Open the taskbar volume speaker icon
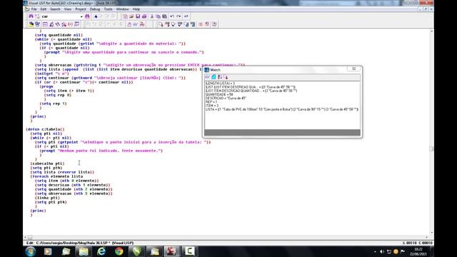Image resolution: width=457 pixels, height=257 pixels. click(382, 251)
